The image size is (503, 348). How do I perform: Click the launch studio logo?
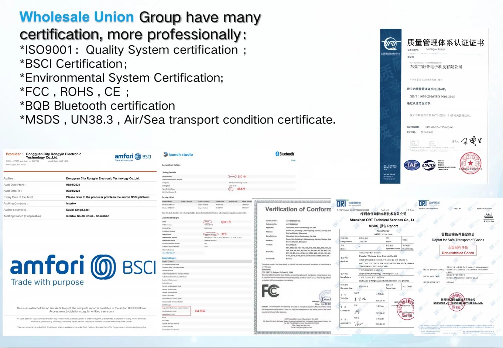tap(178, 154)
